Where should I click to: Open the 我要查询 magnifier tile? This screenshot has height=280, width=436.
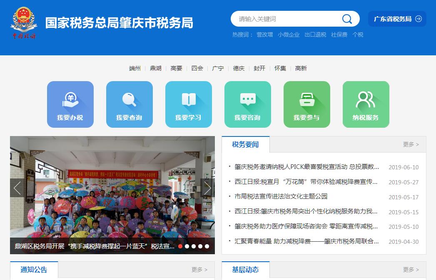click(129, 104)
